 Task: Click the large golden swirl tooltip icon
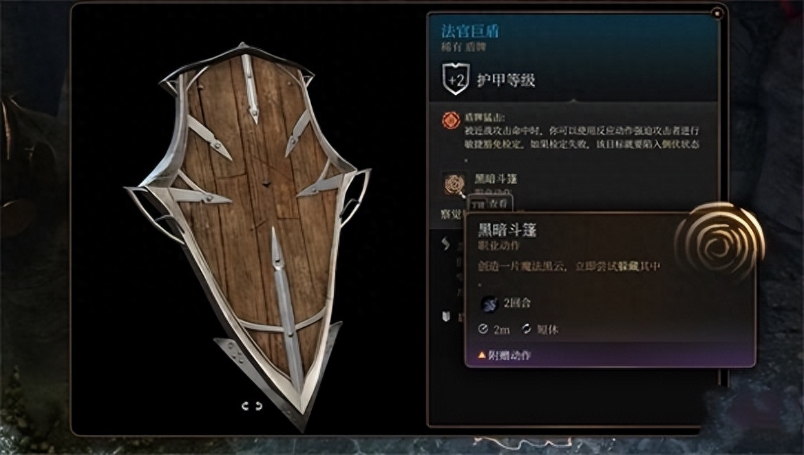pos(720,244)
